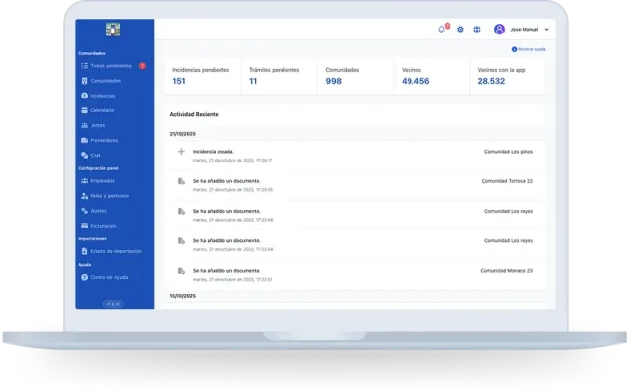Click the Comunidades building icon in sidebar
This screenshot has width=630, height=391.
coord(84,81)
